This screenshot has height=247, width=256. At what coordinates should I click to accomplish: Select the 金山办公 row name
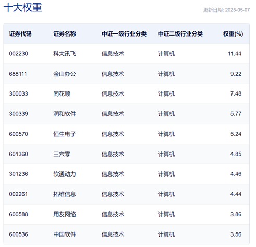point(65,74)
